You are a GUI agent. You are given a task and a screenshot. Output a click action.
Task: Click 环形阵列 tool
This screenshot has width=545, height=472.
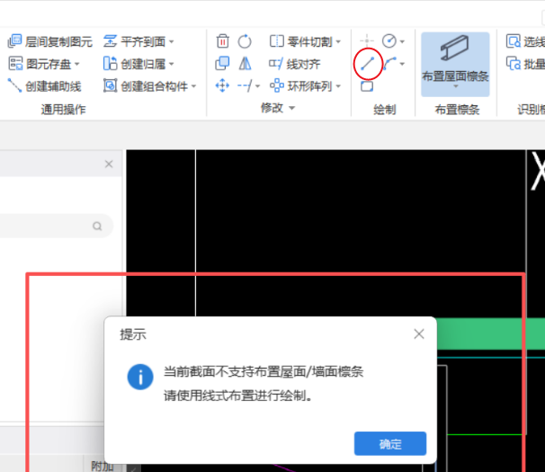(301, 86)
